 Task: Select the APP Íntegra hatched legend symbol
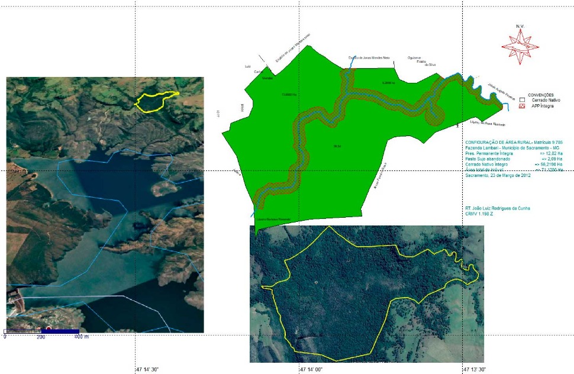(523, 106)
